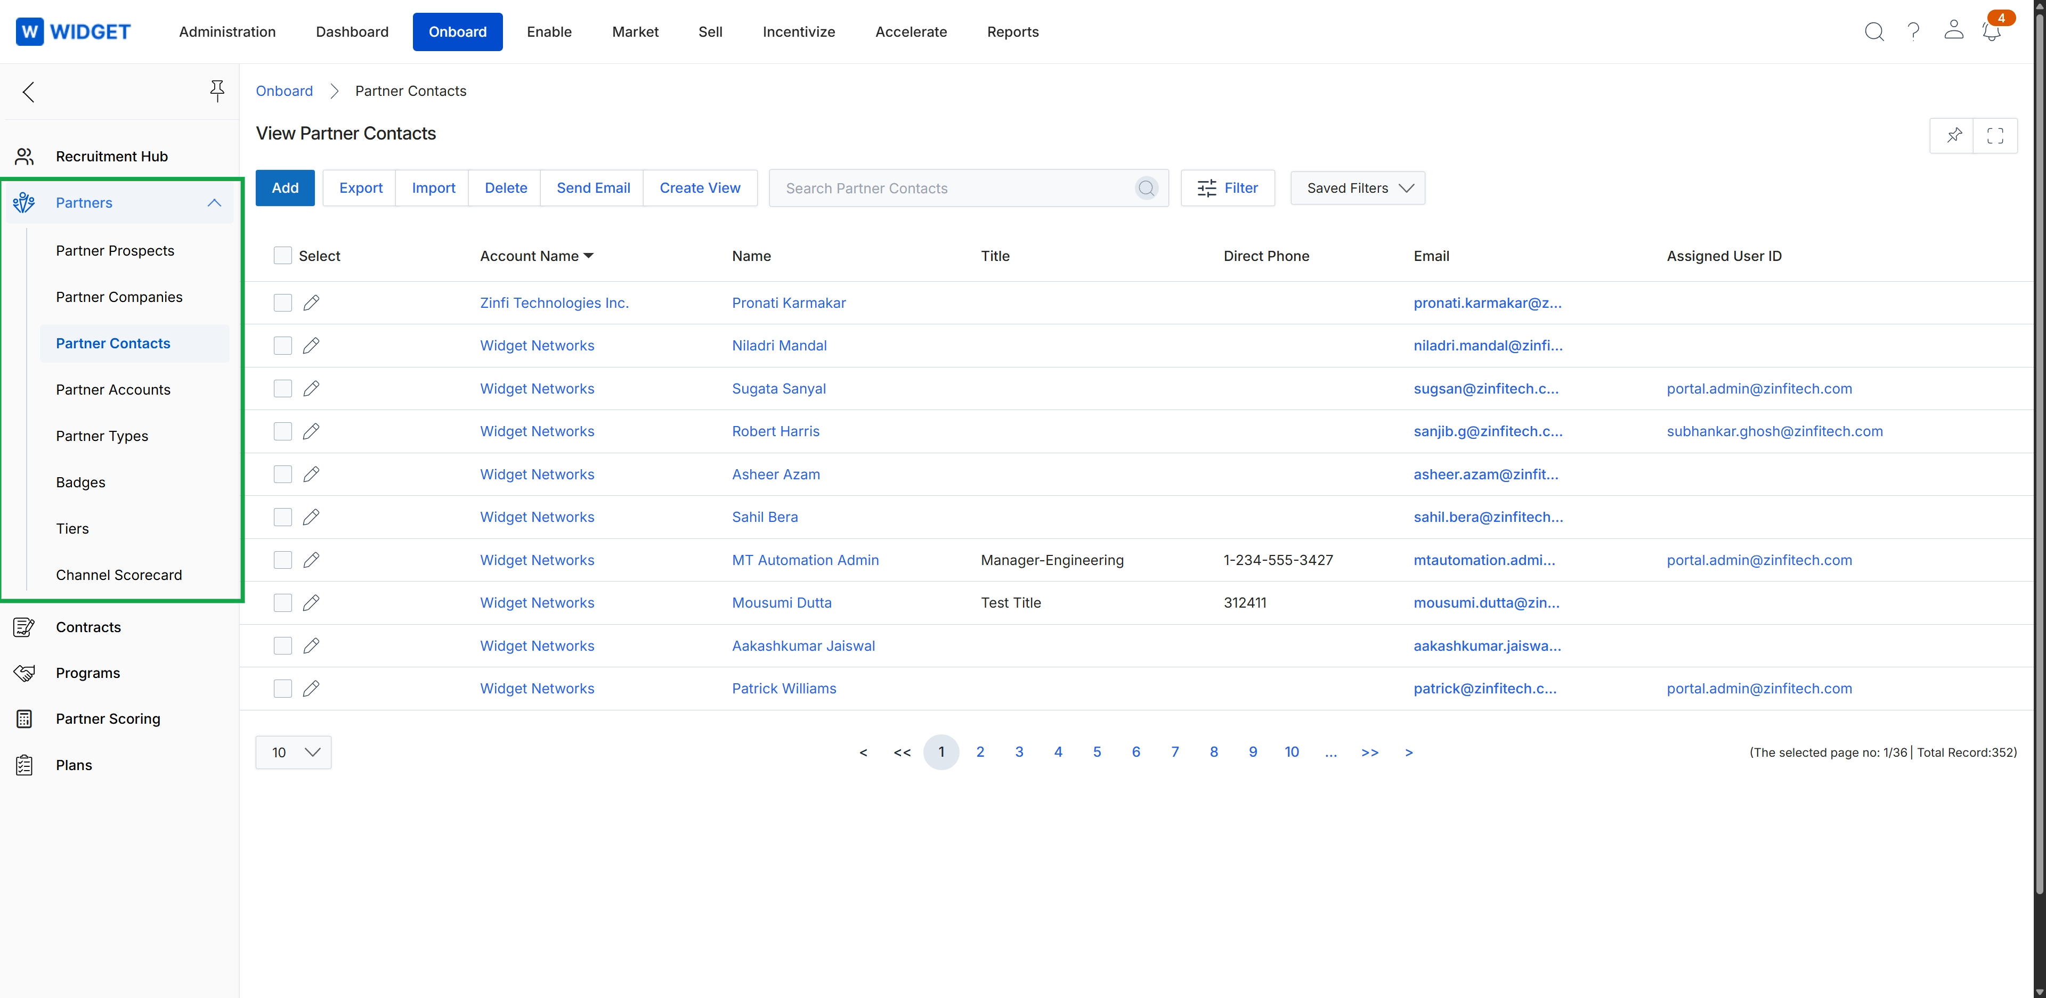Open the global search magnifier icon
The width and height of the screenshot is (2046, 998).
[1874, 32]
